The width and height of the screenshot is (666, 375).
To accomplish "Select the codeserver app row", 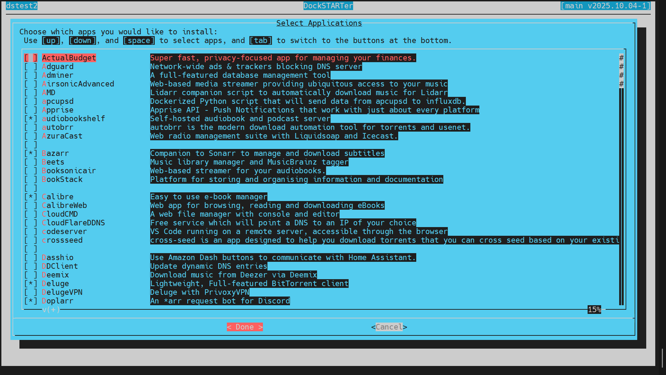I will (x=64, y=232).
